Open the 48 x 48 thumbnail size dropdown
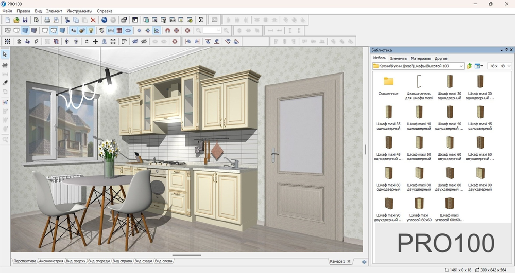 pos(508,66)
